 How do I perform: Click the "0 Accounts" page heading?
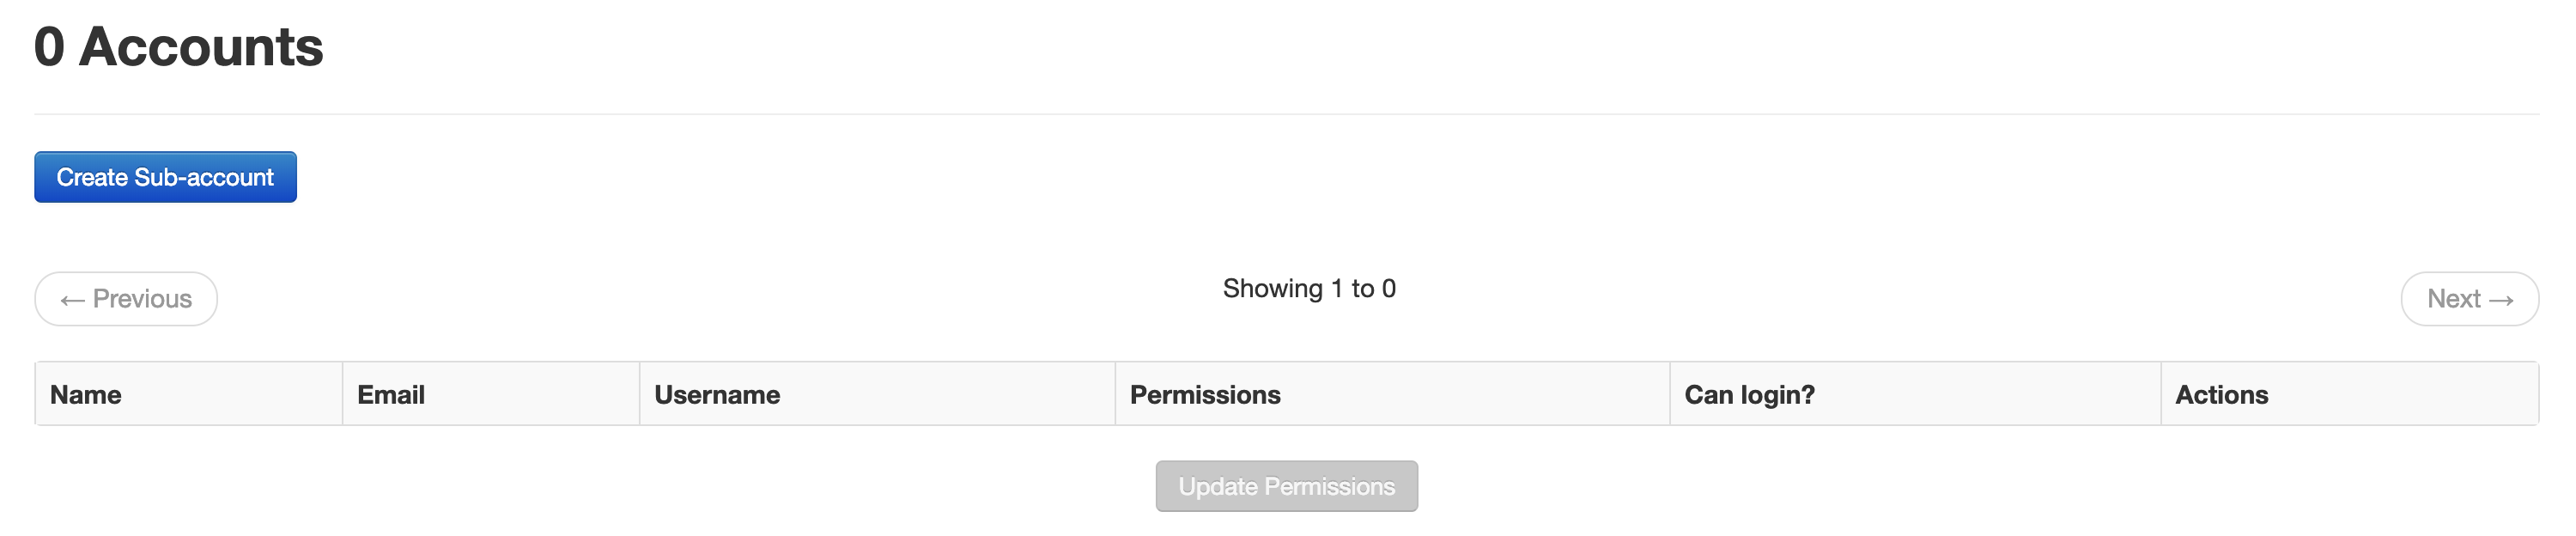(179, 47)
